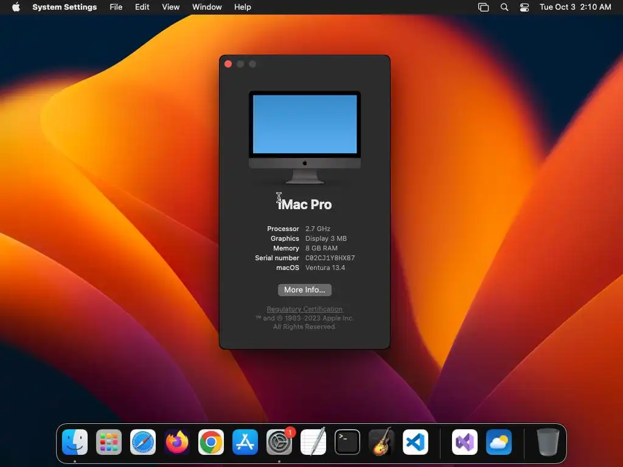Click the Serial number label
This screenshot has width=623, height=467.
tap(277, 258)
